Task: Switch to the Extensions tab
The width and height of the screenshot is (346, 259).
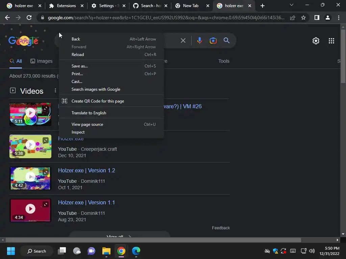Action: pyautogui.click(x=66, y=6)
